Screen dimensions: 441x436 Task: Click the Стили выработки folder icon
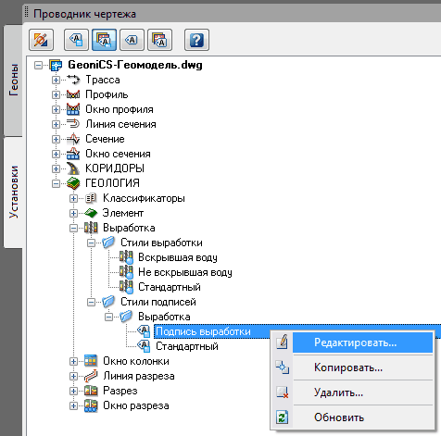tap(108, 243)
